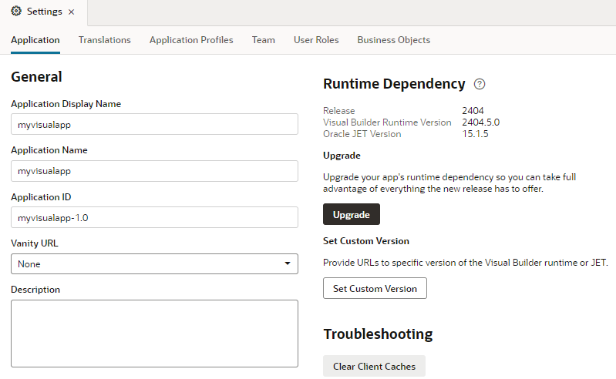Go to the Team tab

coord(263,40)
